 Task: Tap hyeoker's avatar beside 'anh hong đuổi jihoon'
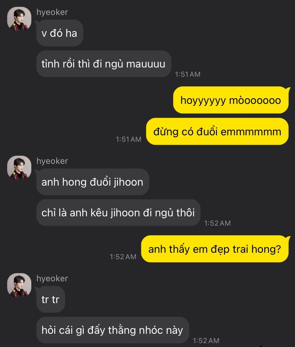[x=19, y=168]
